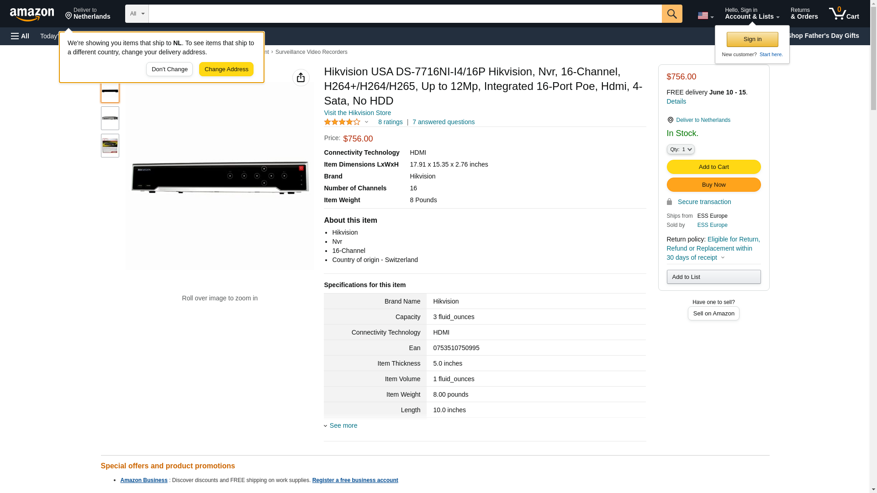
Task: Click the Amazon logo
Action: [32, 14]
